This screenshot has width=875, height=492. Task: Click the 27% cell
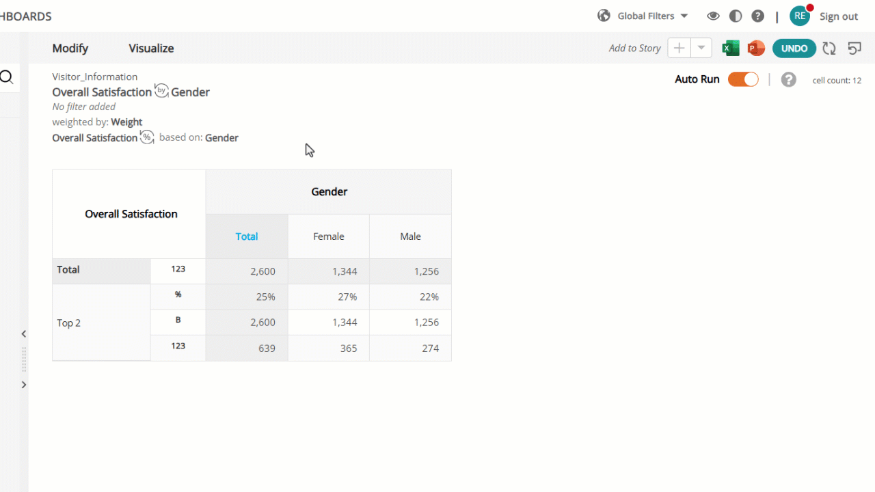click(329, 297)
